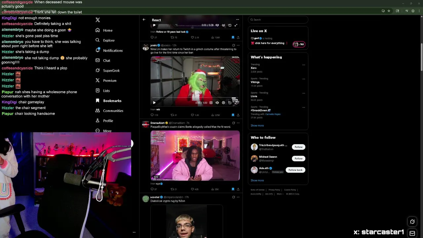
Task: Join the gorl live broadcast
Action: click(x=278, y=41)
